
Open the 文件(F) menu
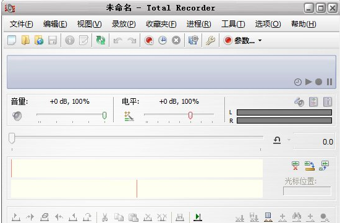[21, 24]
